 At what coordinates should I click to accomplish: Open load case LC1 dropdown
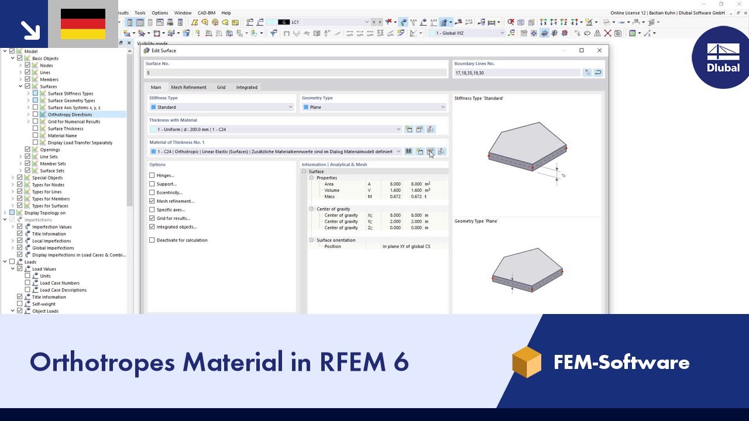point(367,22)
